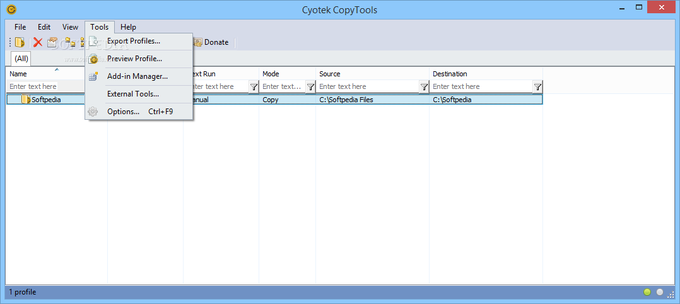The width and height of the screenshot is (680, 304).
Task: Focus the Source filter text field
Action: pos(368,87)
